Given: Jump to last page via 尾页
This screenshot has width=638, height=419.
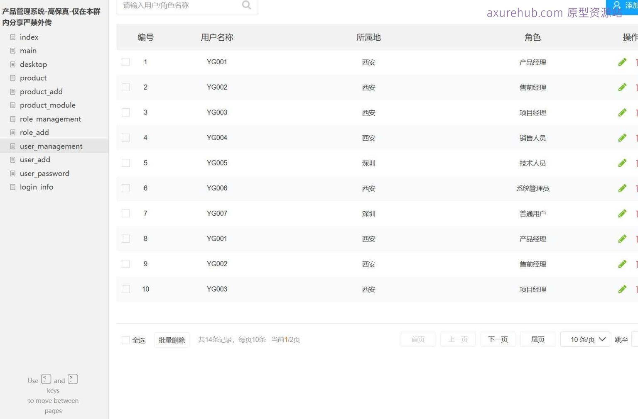Looking at the screenshot, I should pyautogui.click(x=537, y=339).
